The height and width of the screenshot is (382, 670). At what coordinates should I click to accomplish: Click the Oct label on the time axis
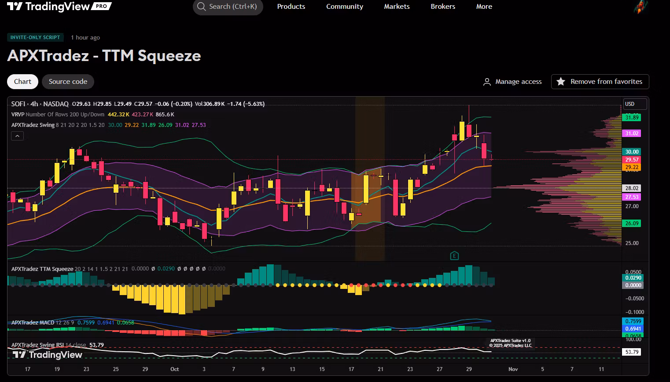pyautogui.click(x=175, y=369)
